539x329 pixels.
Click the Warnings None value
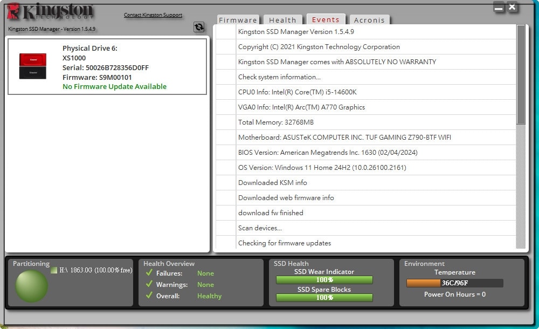205,285
